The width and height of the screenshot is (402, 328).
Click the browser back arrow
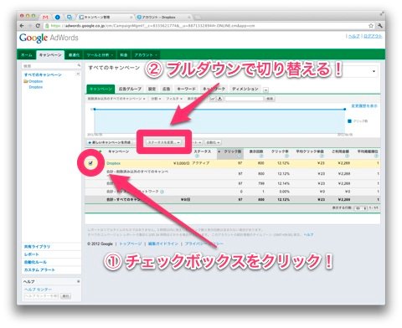tap(22, 26)
